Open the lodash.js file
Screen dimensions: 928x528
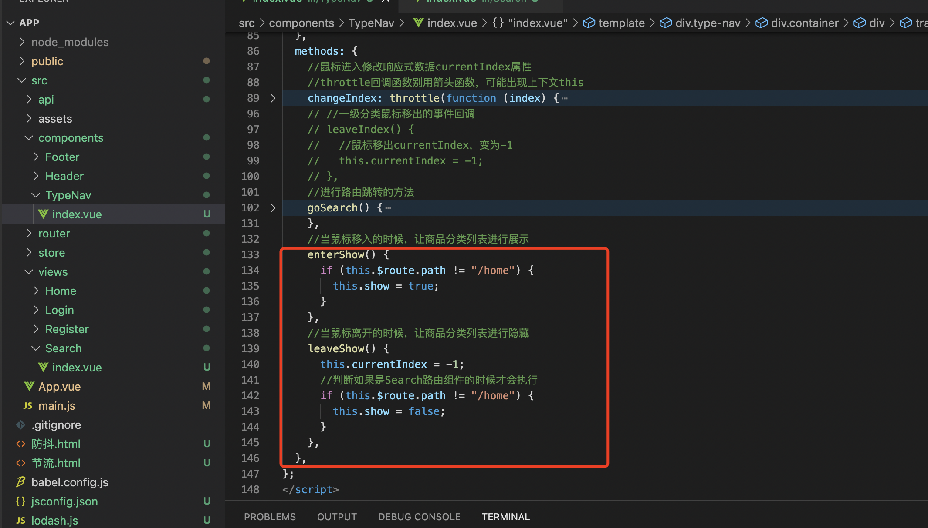(54, 520)
